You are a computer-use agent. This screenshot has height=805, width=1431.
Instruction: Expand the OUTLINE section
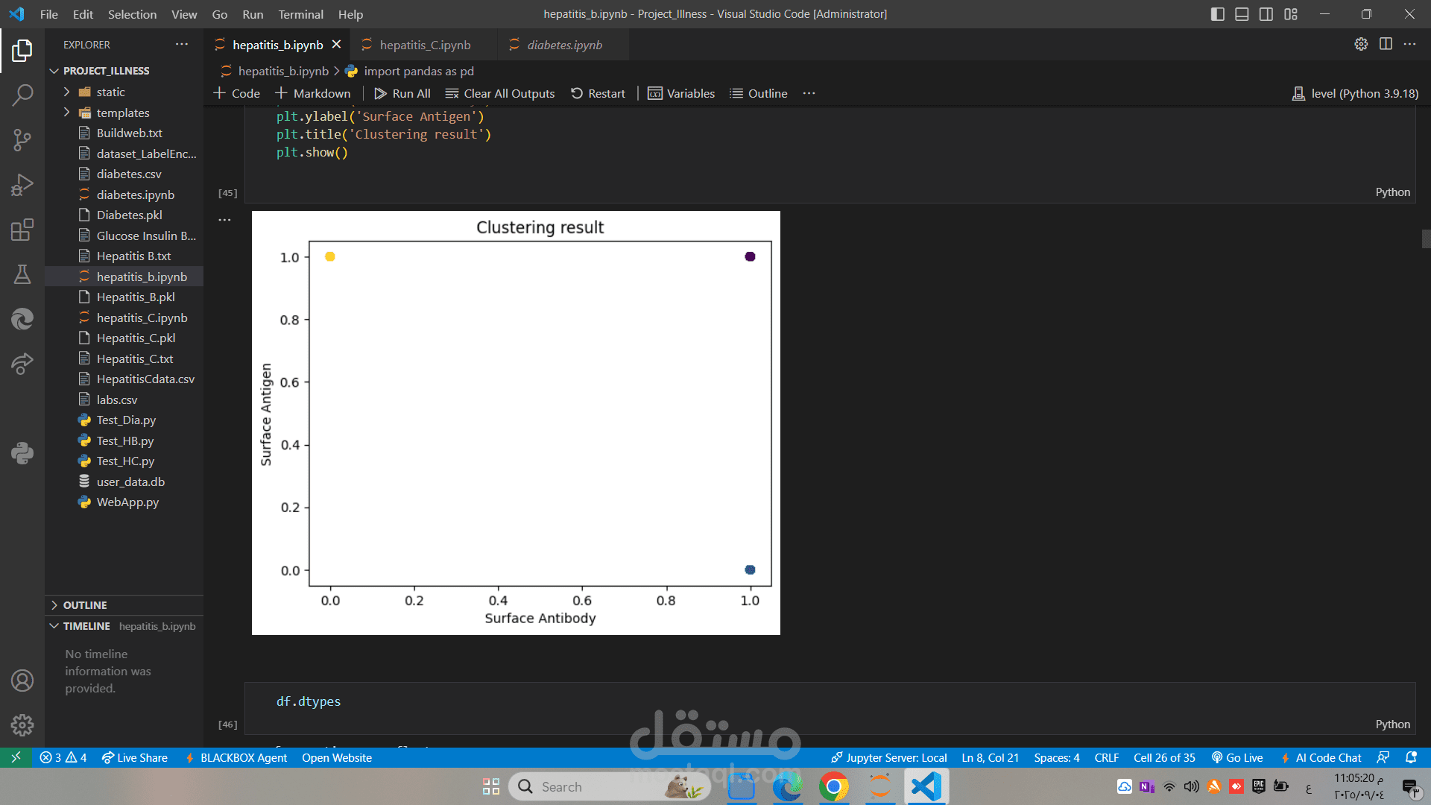tap(85, 605)
